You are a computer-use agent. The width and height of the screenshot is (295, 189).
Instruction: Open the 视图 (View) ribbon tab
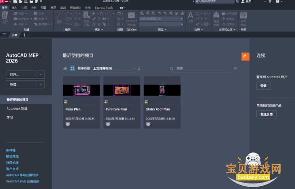(43, 8)
